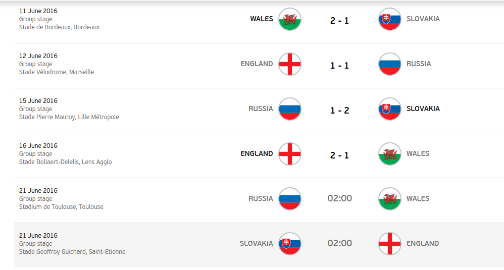Image resolution: width=504 pixels, height=270 pixels.
Task: Open the Wales 2 - 1 Slovakia score
Action: click(x=339, y=21)
